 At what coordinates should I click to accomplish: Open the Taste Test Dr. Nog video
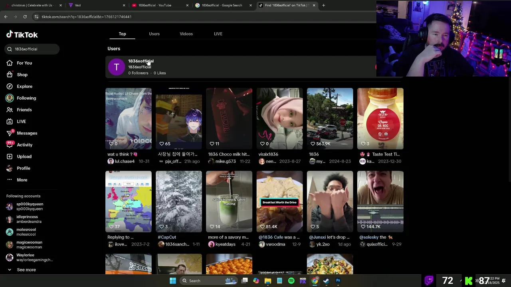380,118
